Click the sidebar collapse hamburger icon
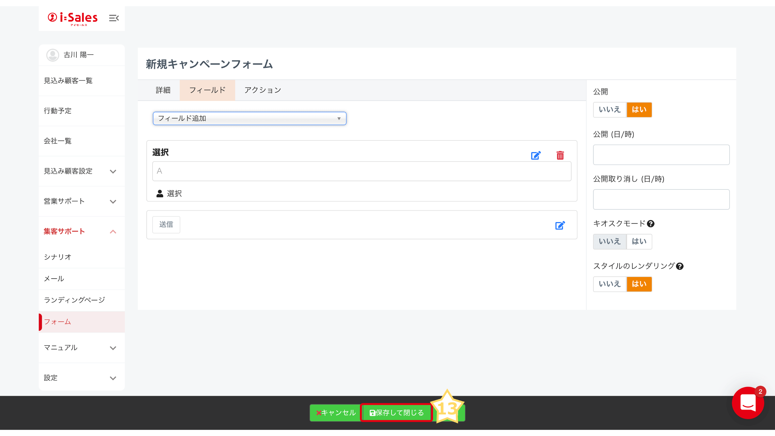 tap(114, 18)
